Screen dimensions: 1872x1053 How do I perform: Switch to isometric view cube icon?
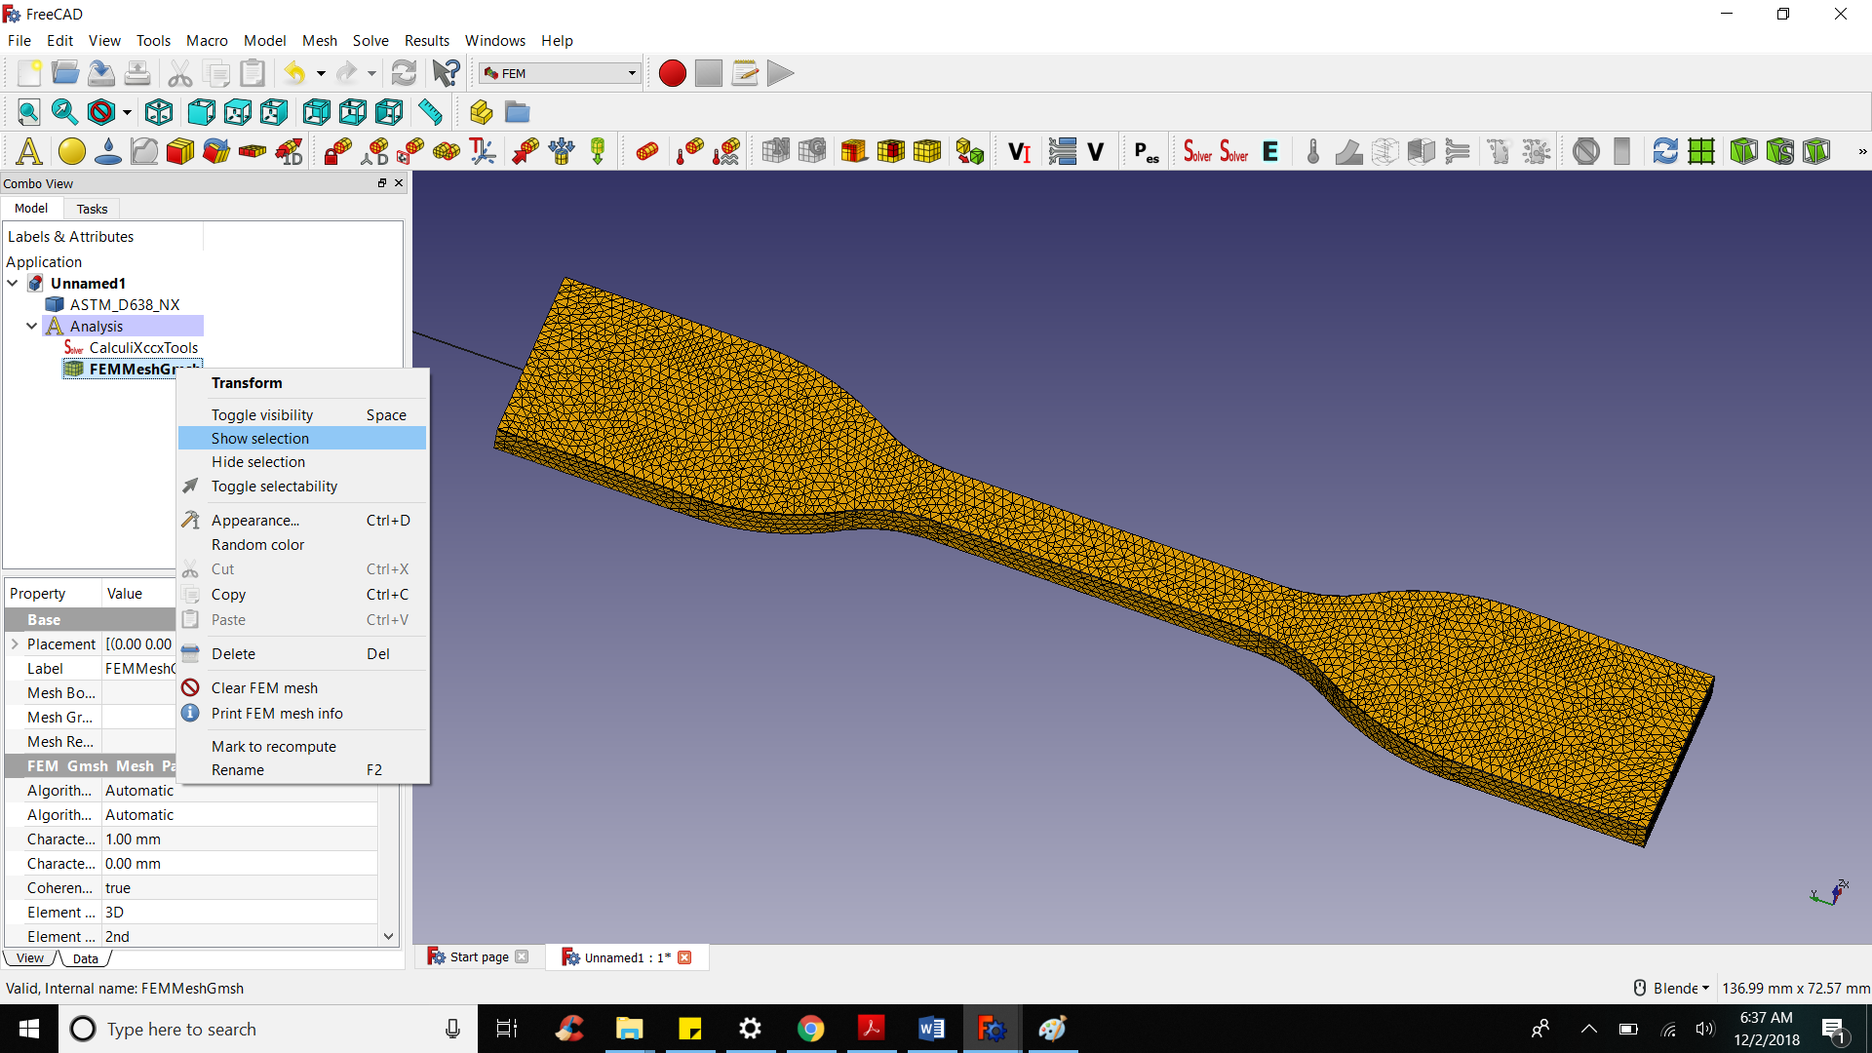(x=159, y=112)
